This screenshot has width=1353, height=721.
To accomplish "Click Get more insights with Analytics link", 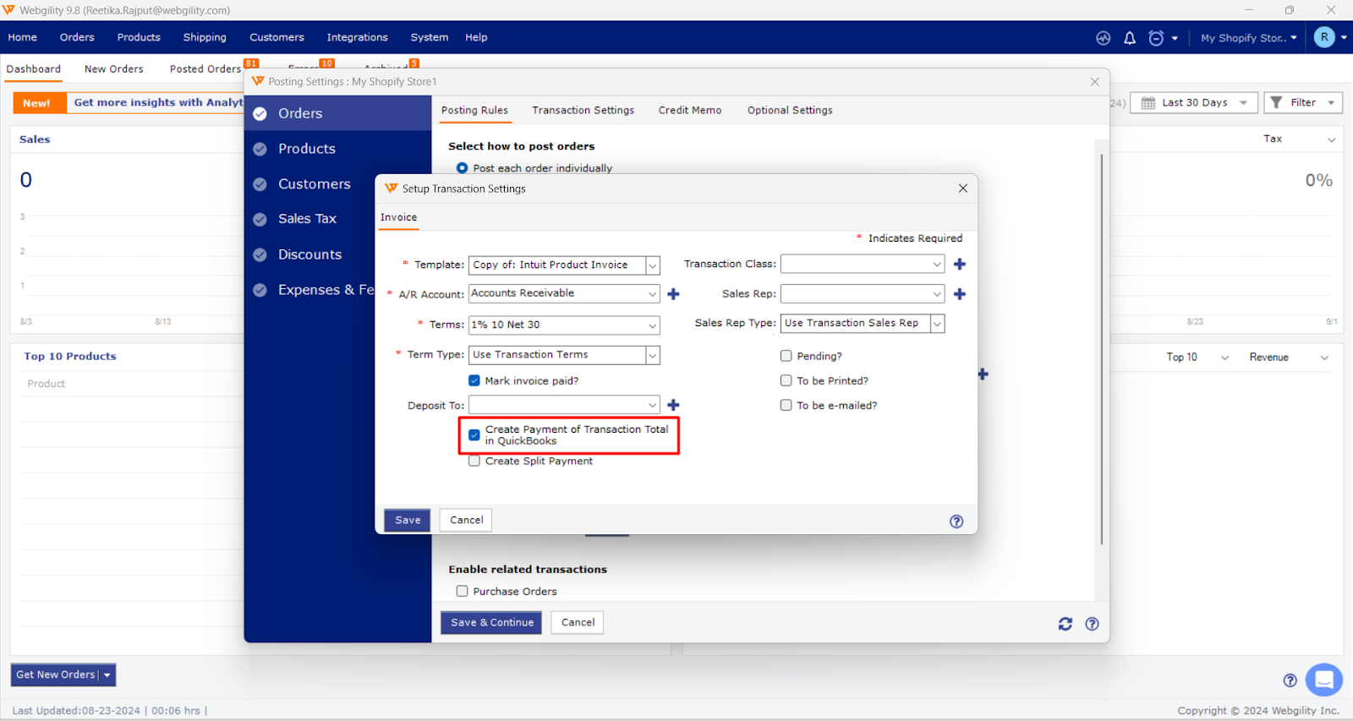I will (158, 102).
